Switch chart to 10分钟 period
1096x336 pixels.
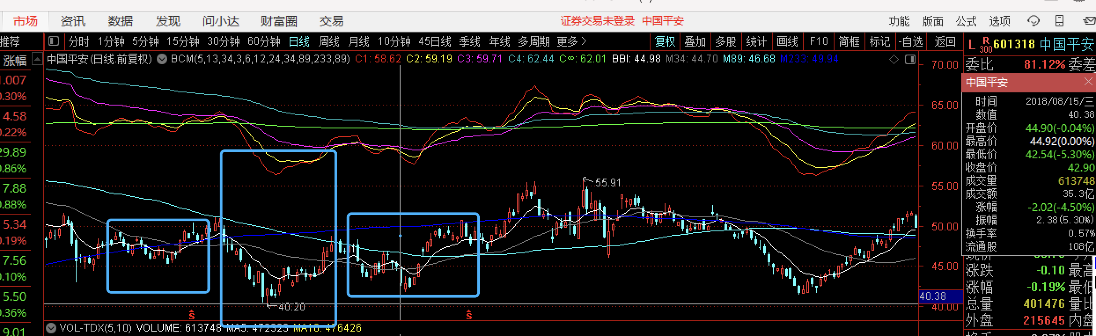coord(394,41)
